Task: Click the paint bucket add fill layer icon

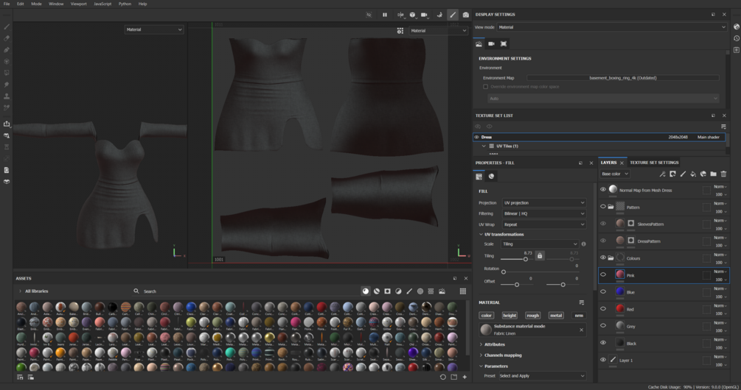Action: 693,174
